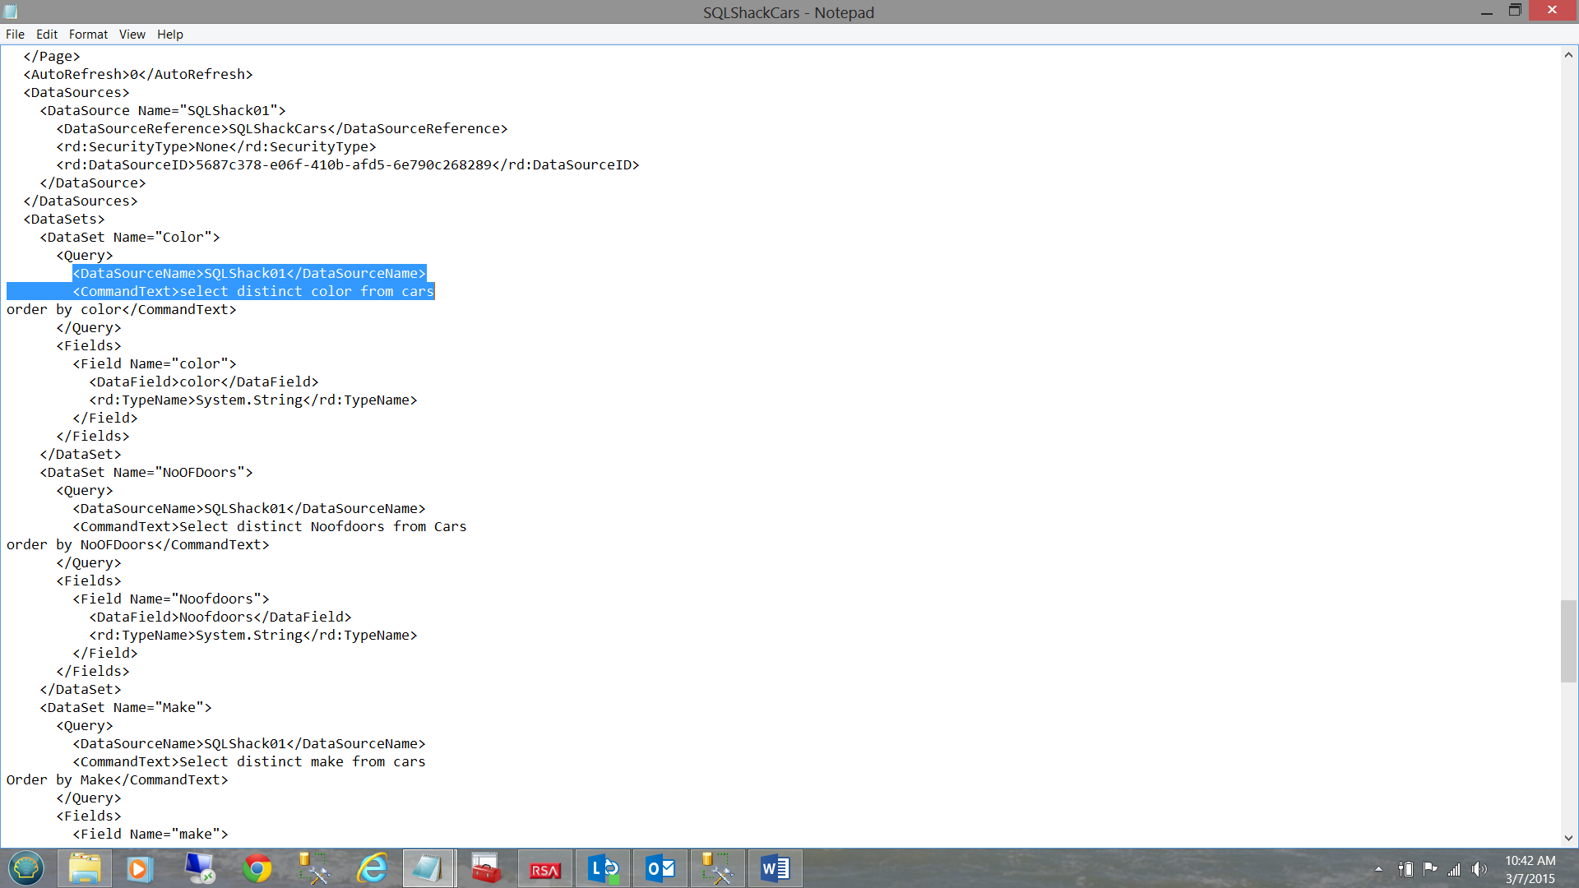The image size is (1579, 888).
Task: Open the View menu
Action: click(x=132, y=34)
